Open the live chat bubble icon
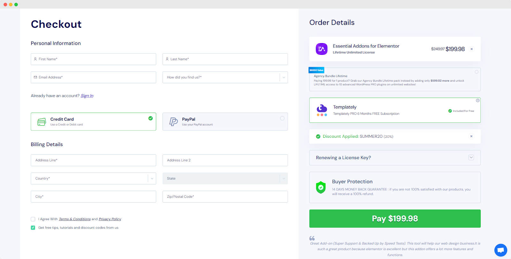 [500, 250]
